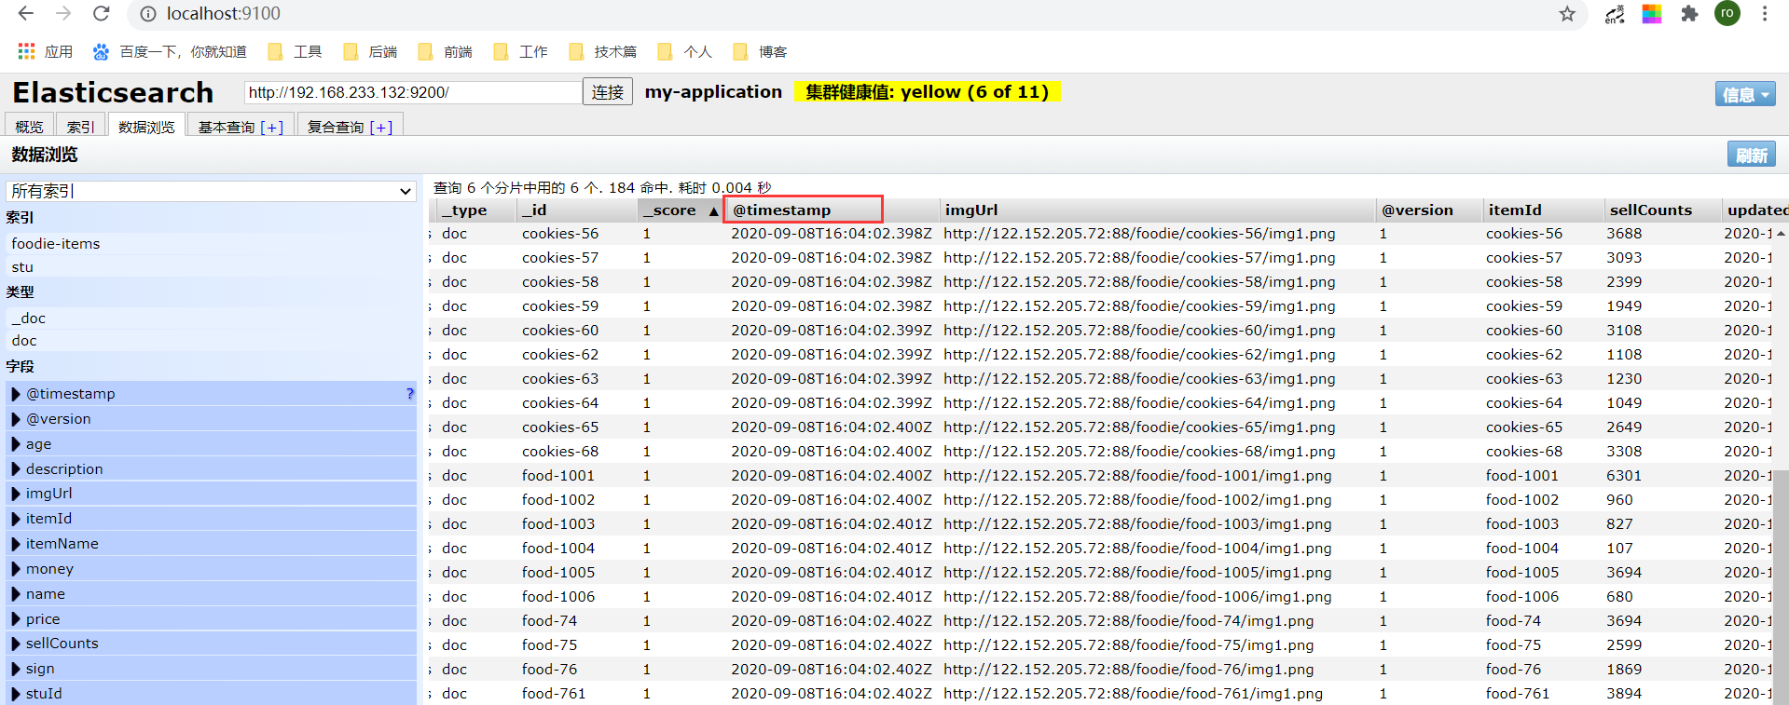Open the 应用 apps grid icon
The height and width of the screenshot is (705, 1789).
[26, 51]
